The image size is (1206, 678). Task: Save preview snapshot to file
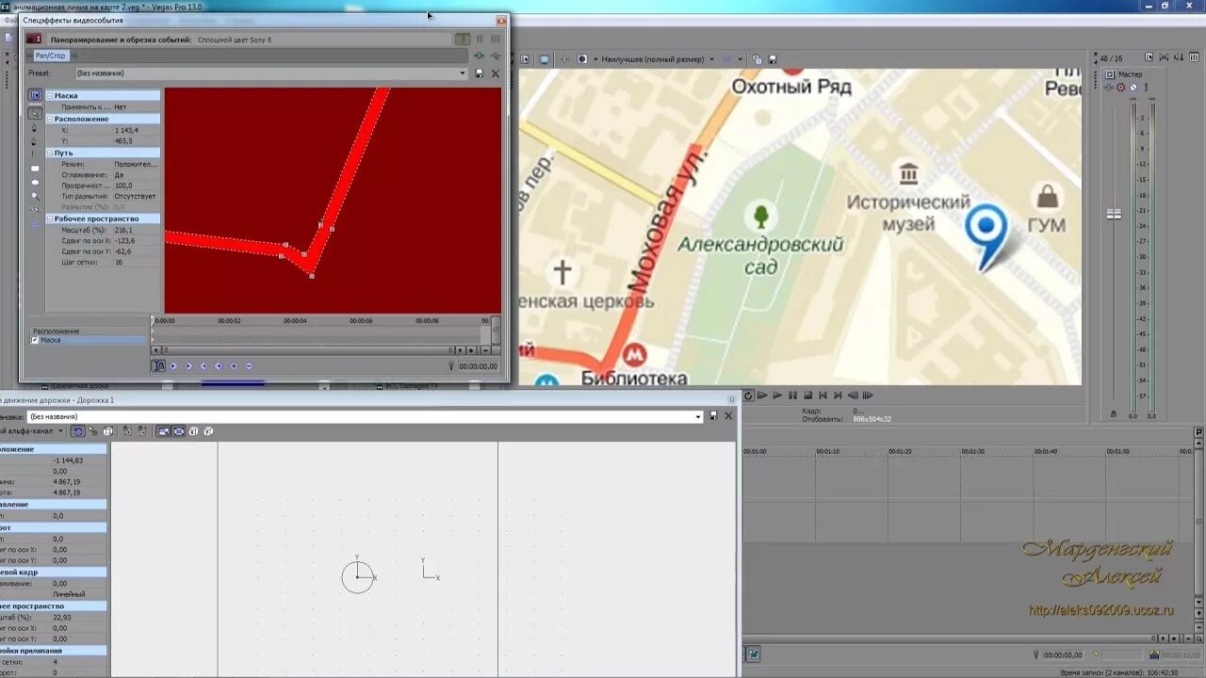pos(773,59)
